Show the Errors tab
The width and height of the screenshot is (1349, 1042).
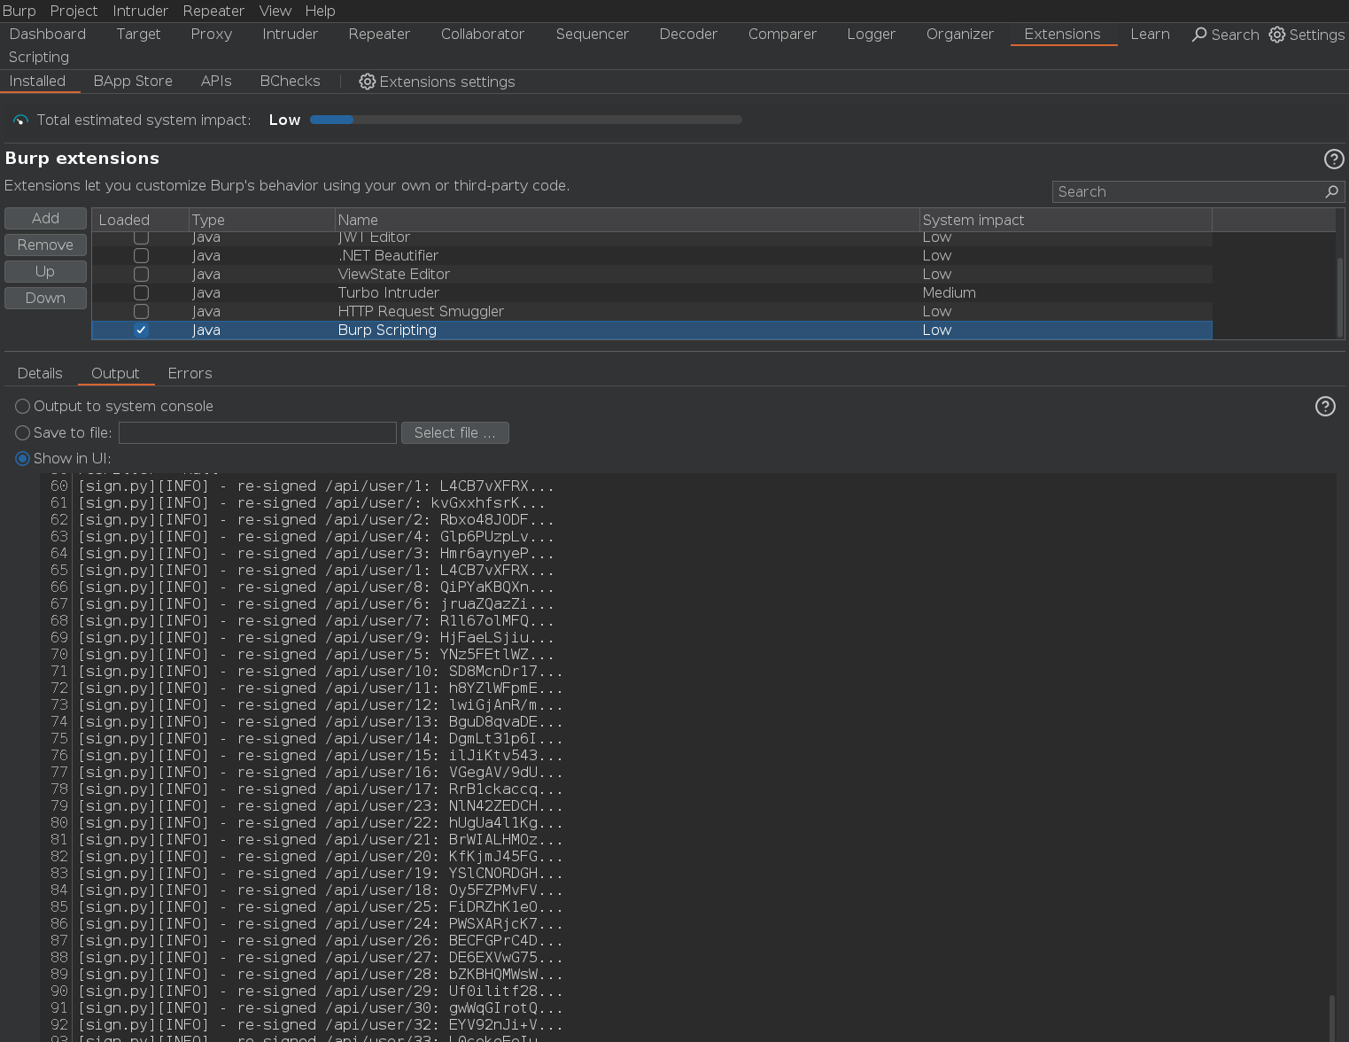(190, 374)
